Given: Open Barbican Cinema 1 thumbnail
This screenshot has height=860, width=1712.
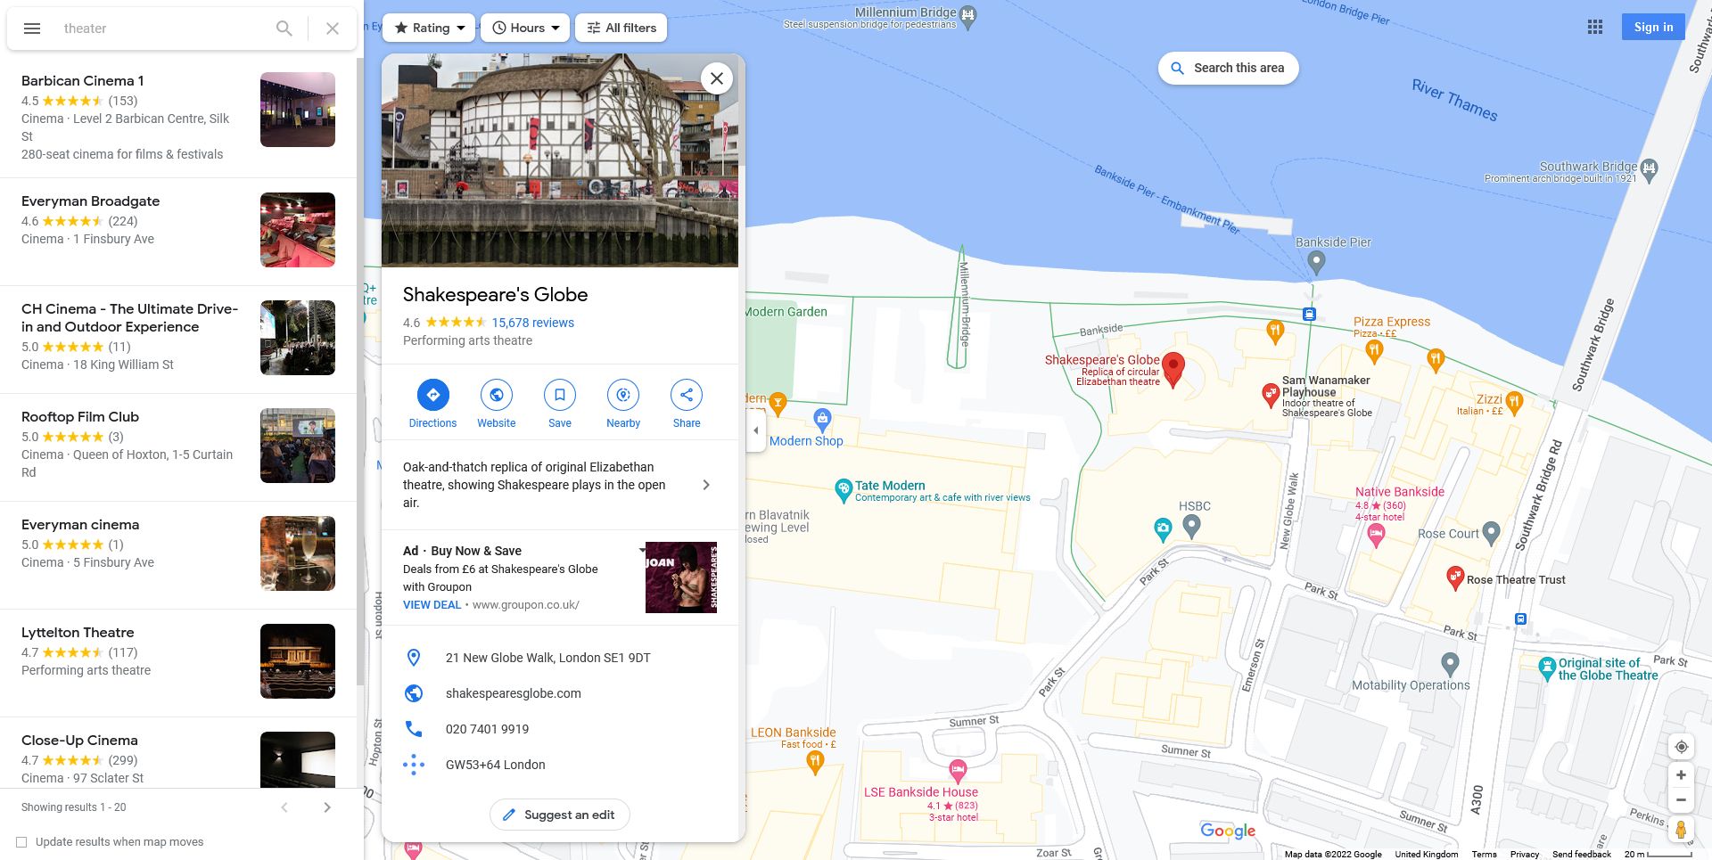Looking at the screenshot, I should pyautogui.click(x=298, y=110).
